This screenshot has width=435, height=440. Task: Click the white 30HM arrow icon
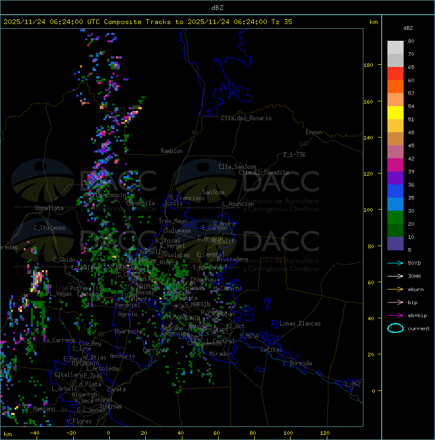pyautogui.click(x=395, y=276)
